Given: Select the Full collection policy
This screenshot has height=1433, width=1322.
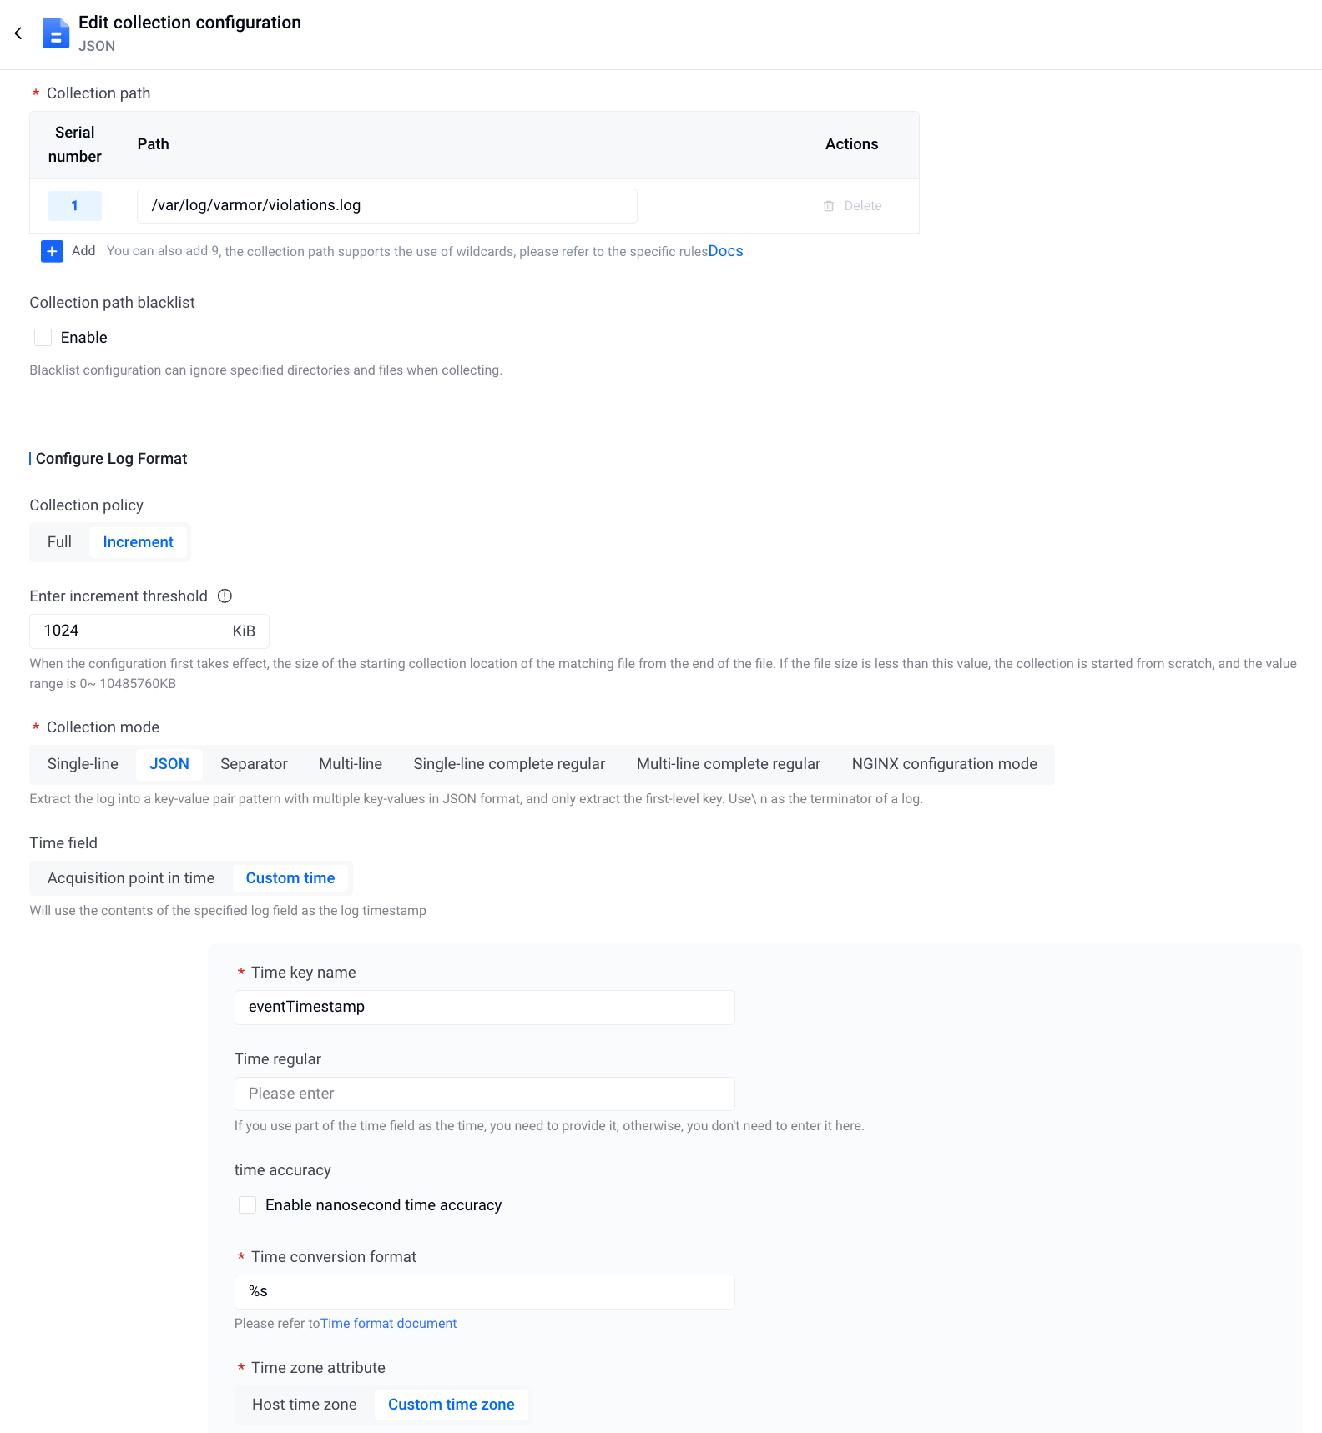Looking at the screenshot, I should point(59,542).
